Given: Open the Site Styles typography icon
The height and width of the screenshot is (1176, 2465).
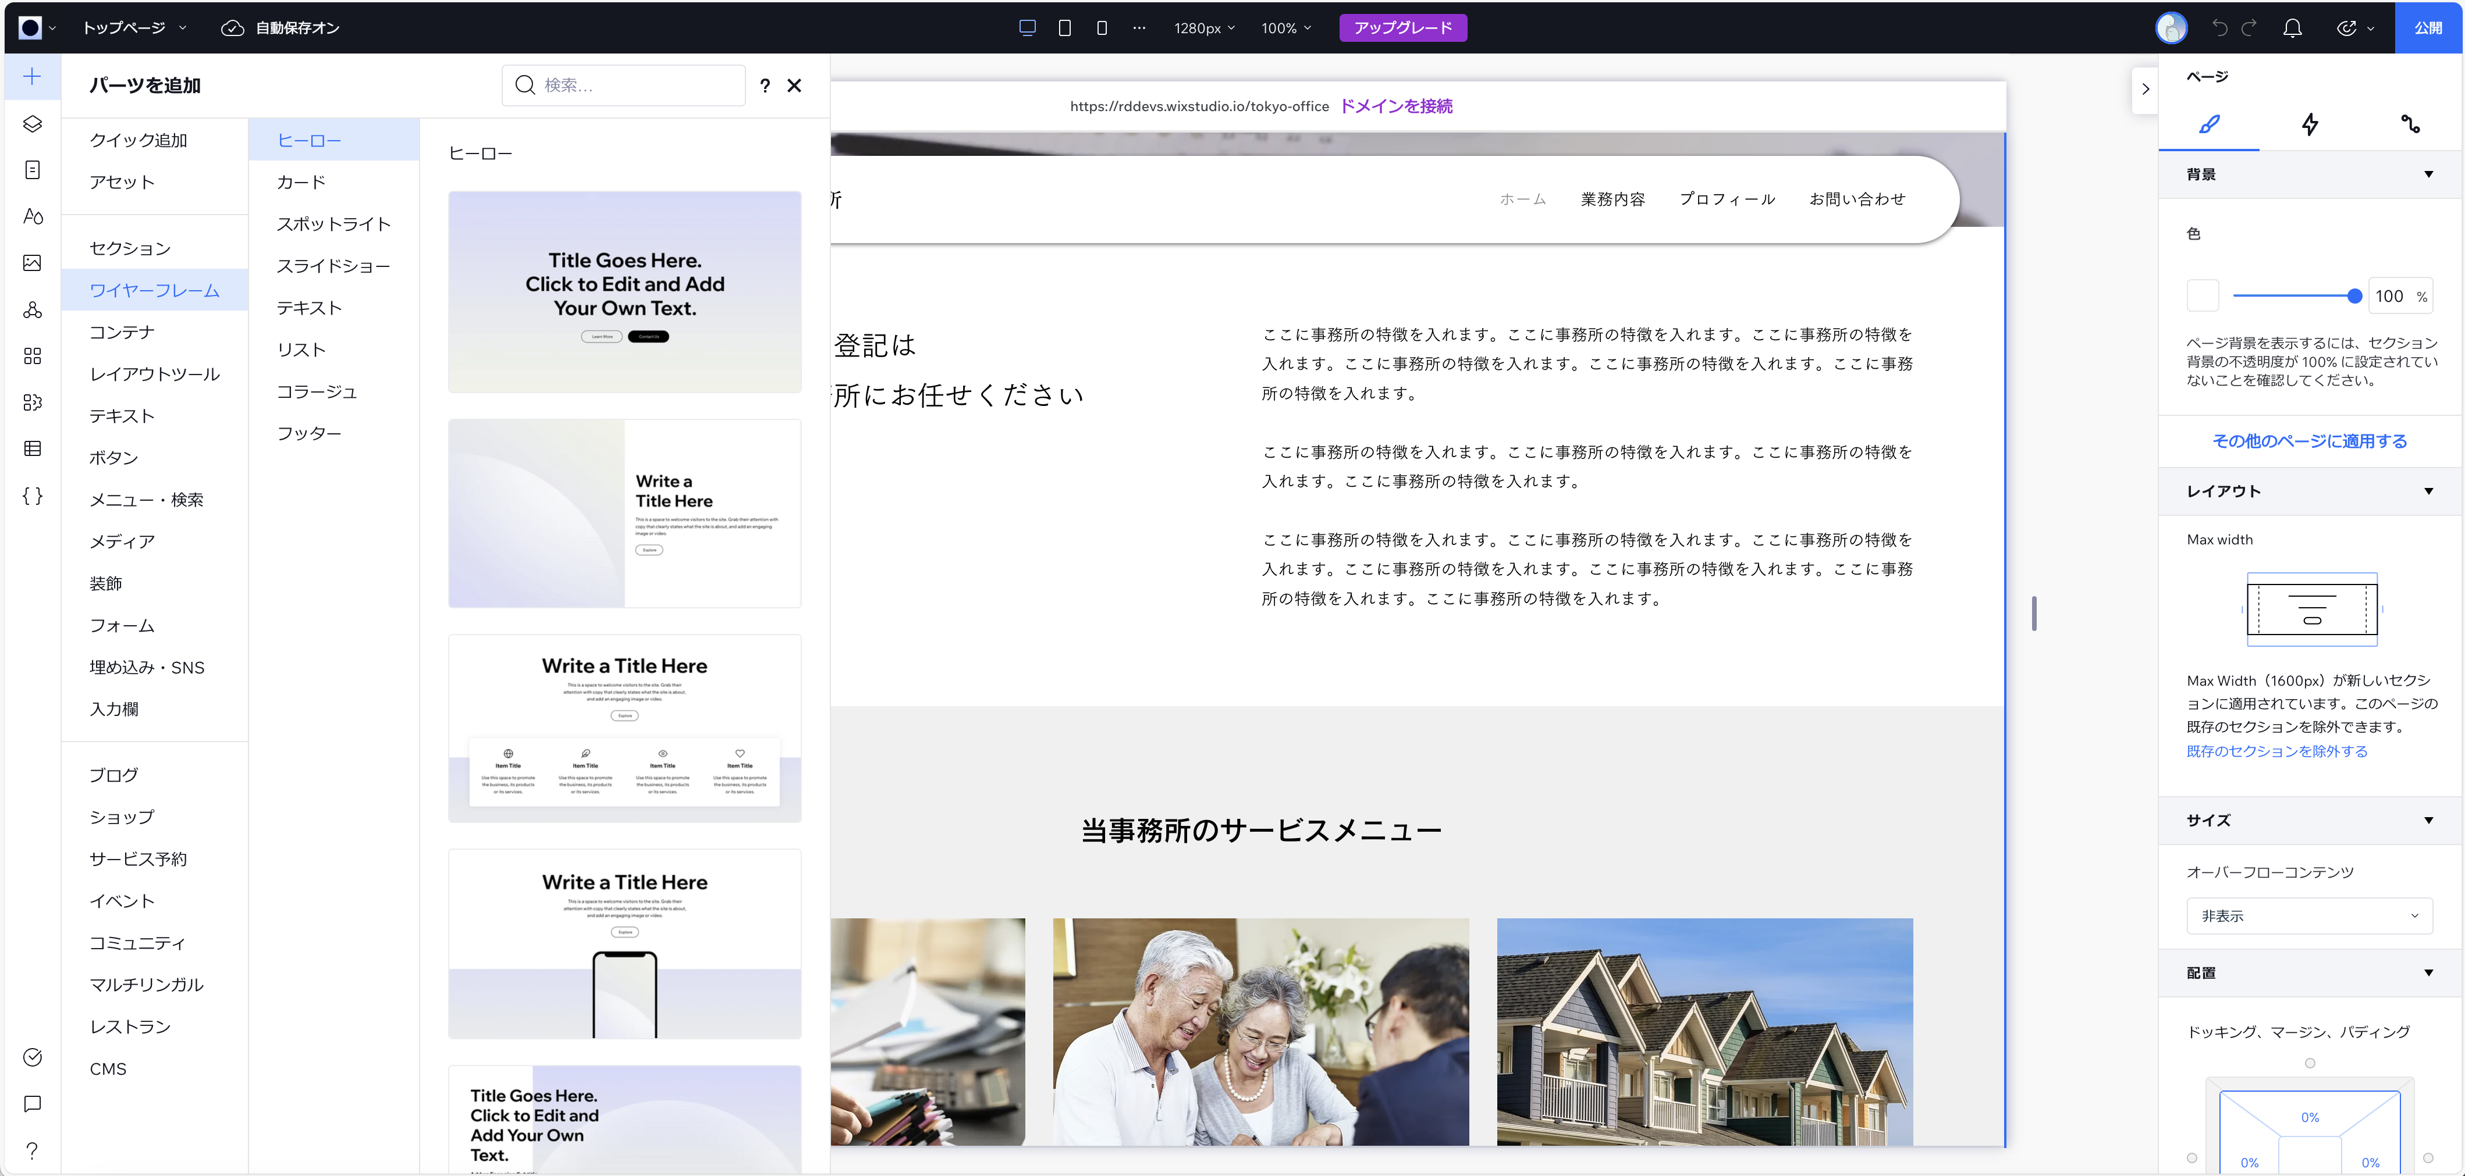Looking at the screenshot, I should click(33, 216).
